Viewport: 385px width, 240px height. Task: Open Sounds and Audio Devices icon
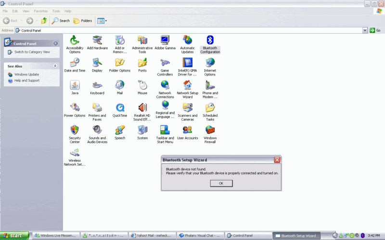tap(97, 134)
